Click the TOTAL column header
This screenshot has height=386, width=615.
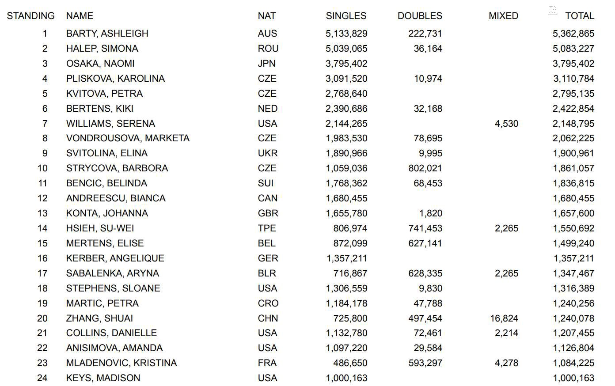pos(580,16)
